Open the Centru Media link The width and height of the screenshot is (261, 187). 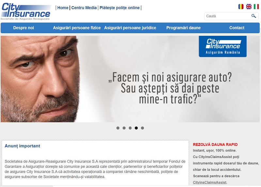84,8
